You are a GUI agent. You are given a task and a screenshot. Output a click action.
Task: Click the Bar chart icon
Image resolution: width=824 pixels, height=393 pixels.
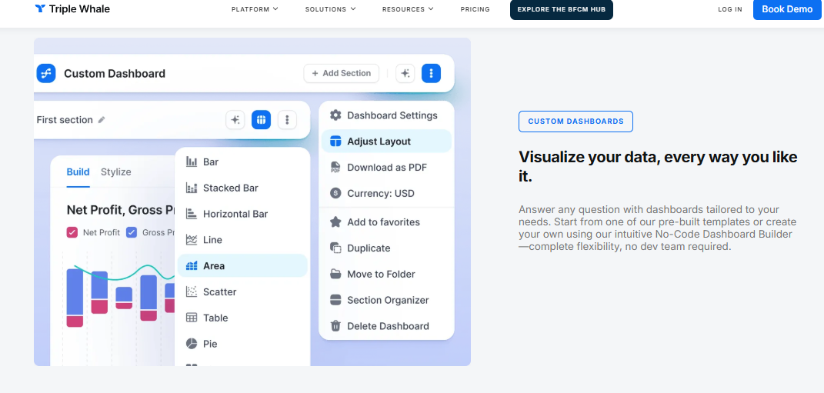192,162
